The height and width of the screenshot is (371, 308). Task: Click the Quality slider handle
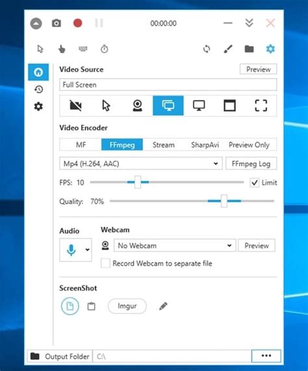pyautogui.click(x=224, y=201)
